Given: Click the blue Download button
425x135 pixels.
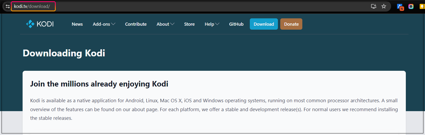Looking at the screenshot, I should click(x=264, y=24).
